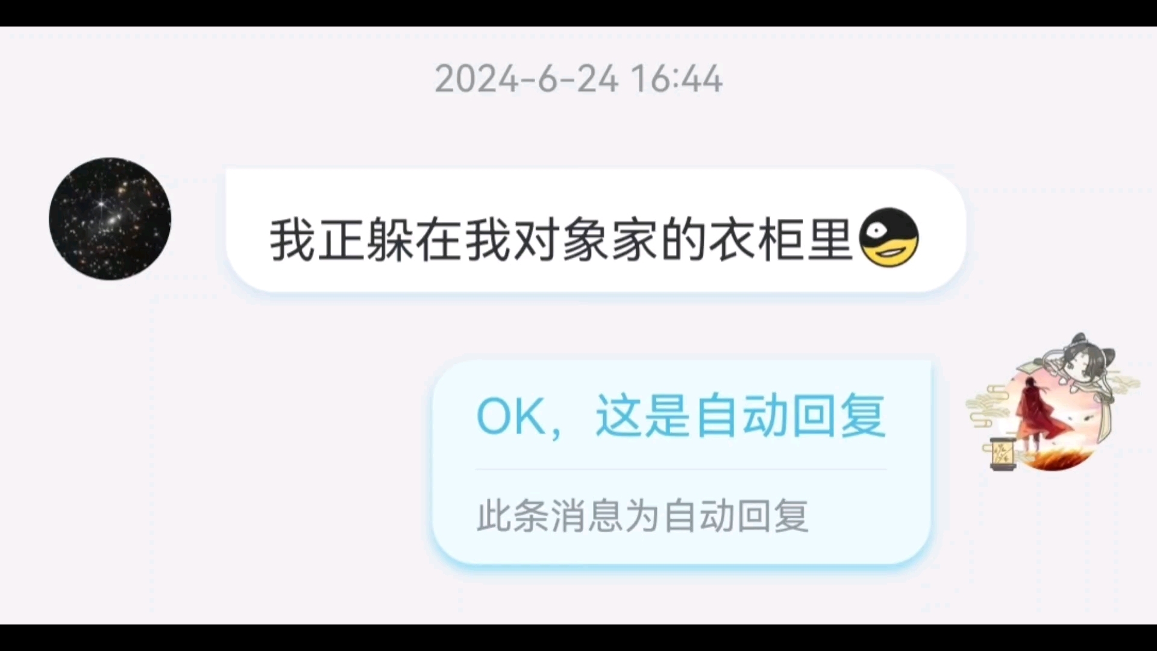Click the black bar above the chat
Image resolution: width=1157 pixels, height=651 pixels.
click(578, 13)
